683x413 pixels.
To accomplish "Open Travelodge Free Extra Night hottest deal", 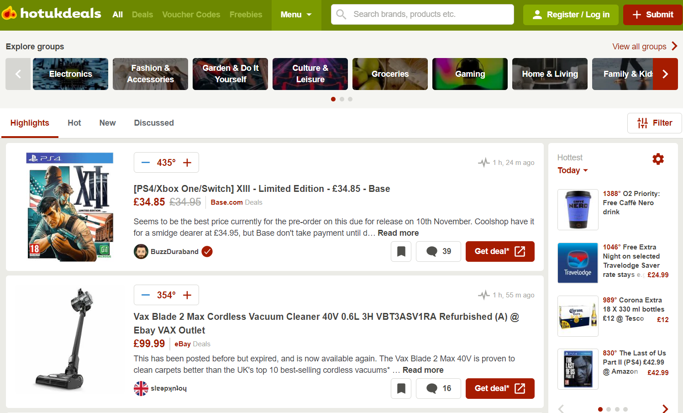I will click(x=613, y=263).
